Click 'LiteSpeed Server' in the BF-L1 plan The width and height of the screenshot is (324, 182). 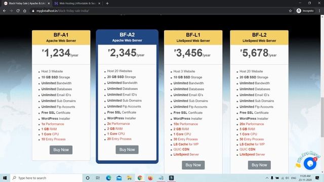186,154
